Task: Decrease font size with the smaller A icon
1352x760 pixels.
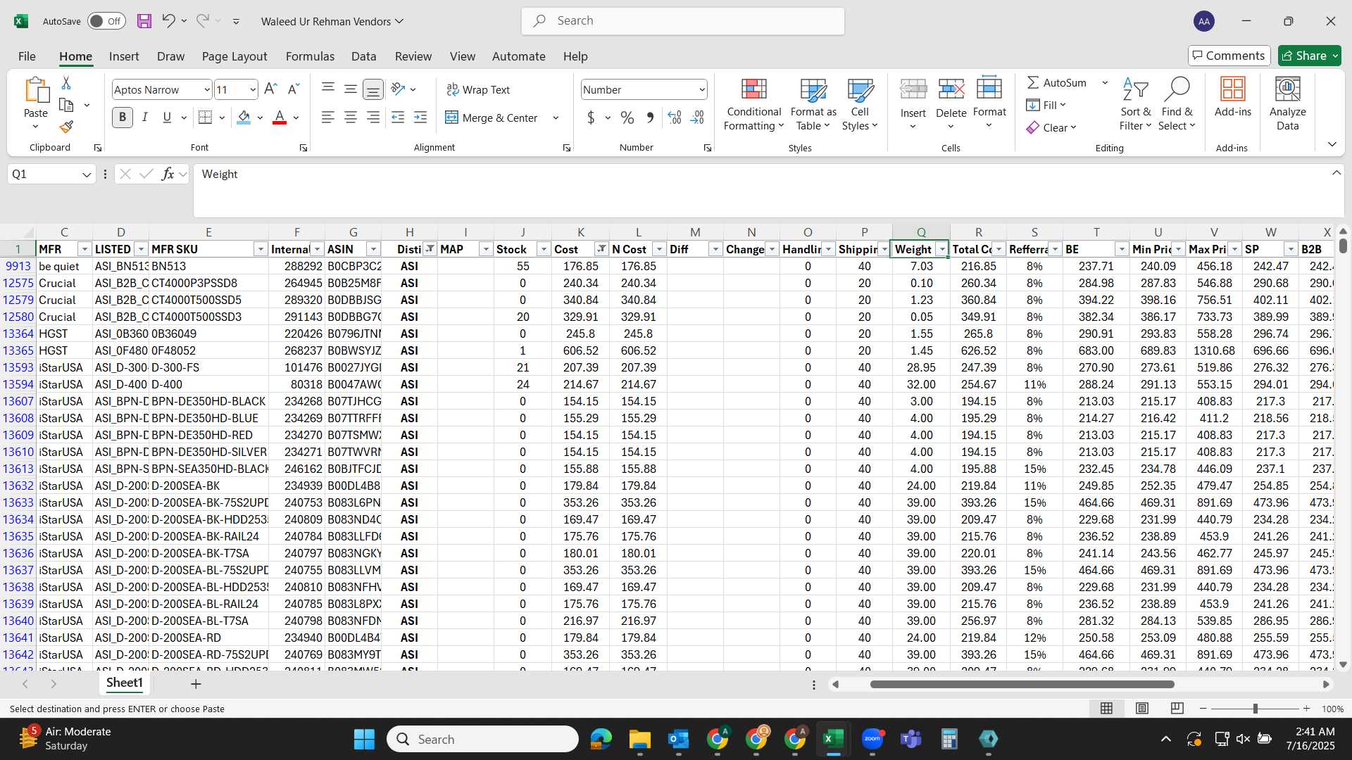Action: coord(294,89)
